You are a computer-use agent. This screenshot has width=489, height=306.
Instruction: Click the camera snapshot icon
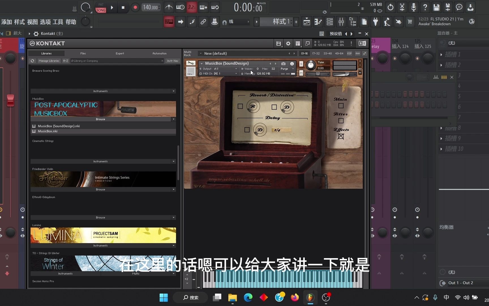(x=283, y=63)
